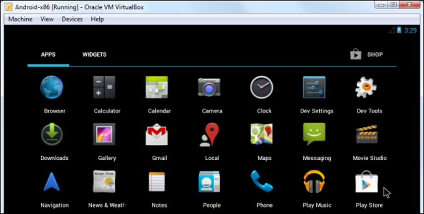Minimize the VirtualBox window
This screenshot has height=214, width=424.
382,5
